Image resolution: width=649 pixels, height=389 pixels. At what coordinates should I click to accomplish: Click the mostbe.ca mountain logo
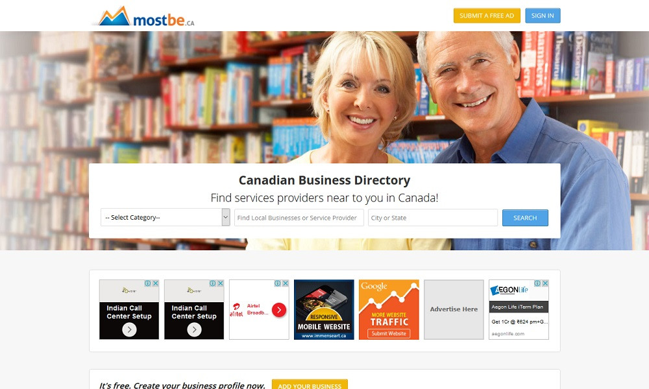142,17
